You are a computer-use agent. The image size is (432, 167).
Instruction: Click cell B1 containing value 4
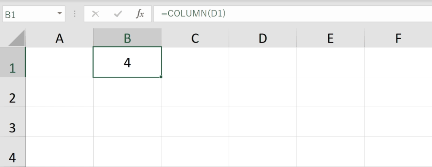click(127, 62)
